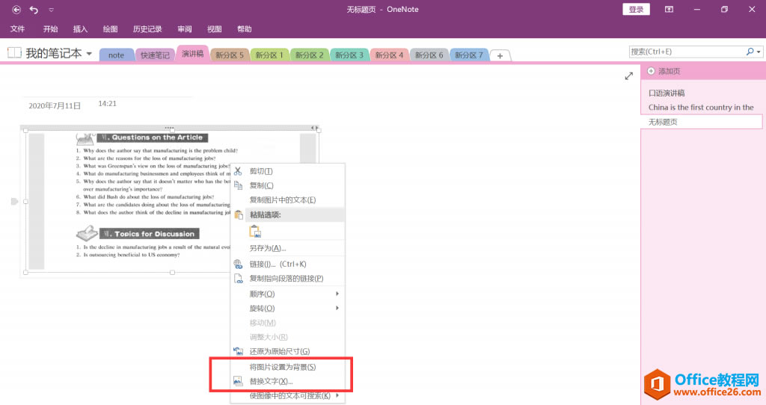Open the Quick Access Toolbar customize dropdown
Image resolution: width=766 pixels, height=405 pixels.
52,10
